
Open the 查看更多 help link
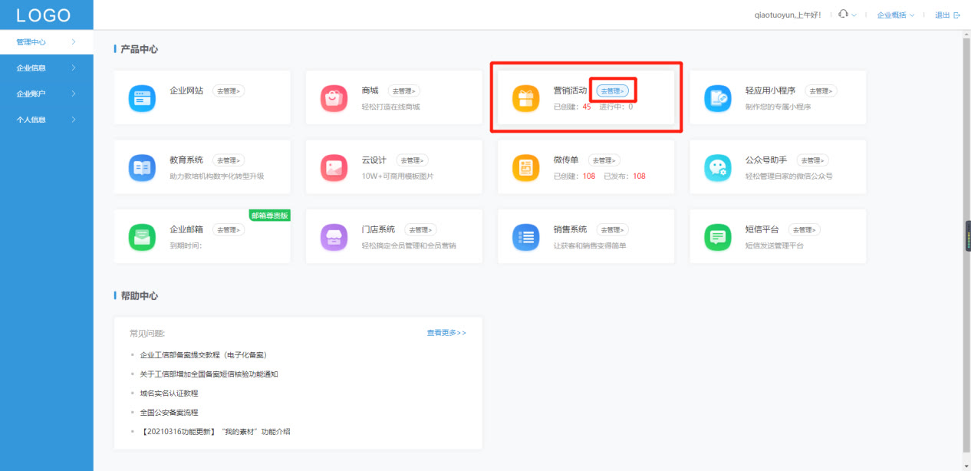[x=446, y=332]
